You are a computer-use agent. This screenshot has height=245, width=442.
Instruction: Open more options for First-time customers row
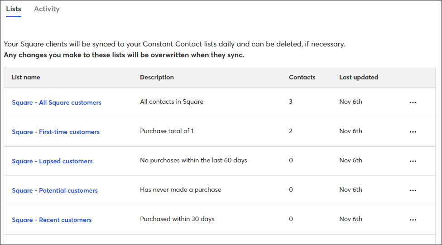pyautogui.click(x=413, y=132)
